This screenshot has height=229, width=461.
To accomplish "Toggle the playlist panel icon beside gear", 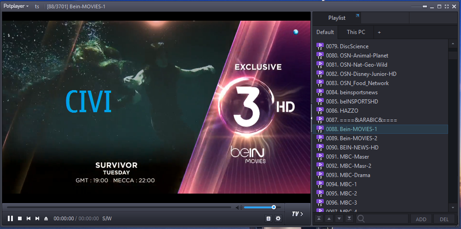I will pyautogui.click(x=268, y=218).
